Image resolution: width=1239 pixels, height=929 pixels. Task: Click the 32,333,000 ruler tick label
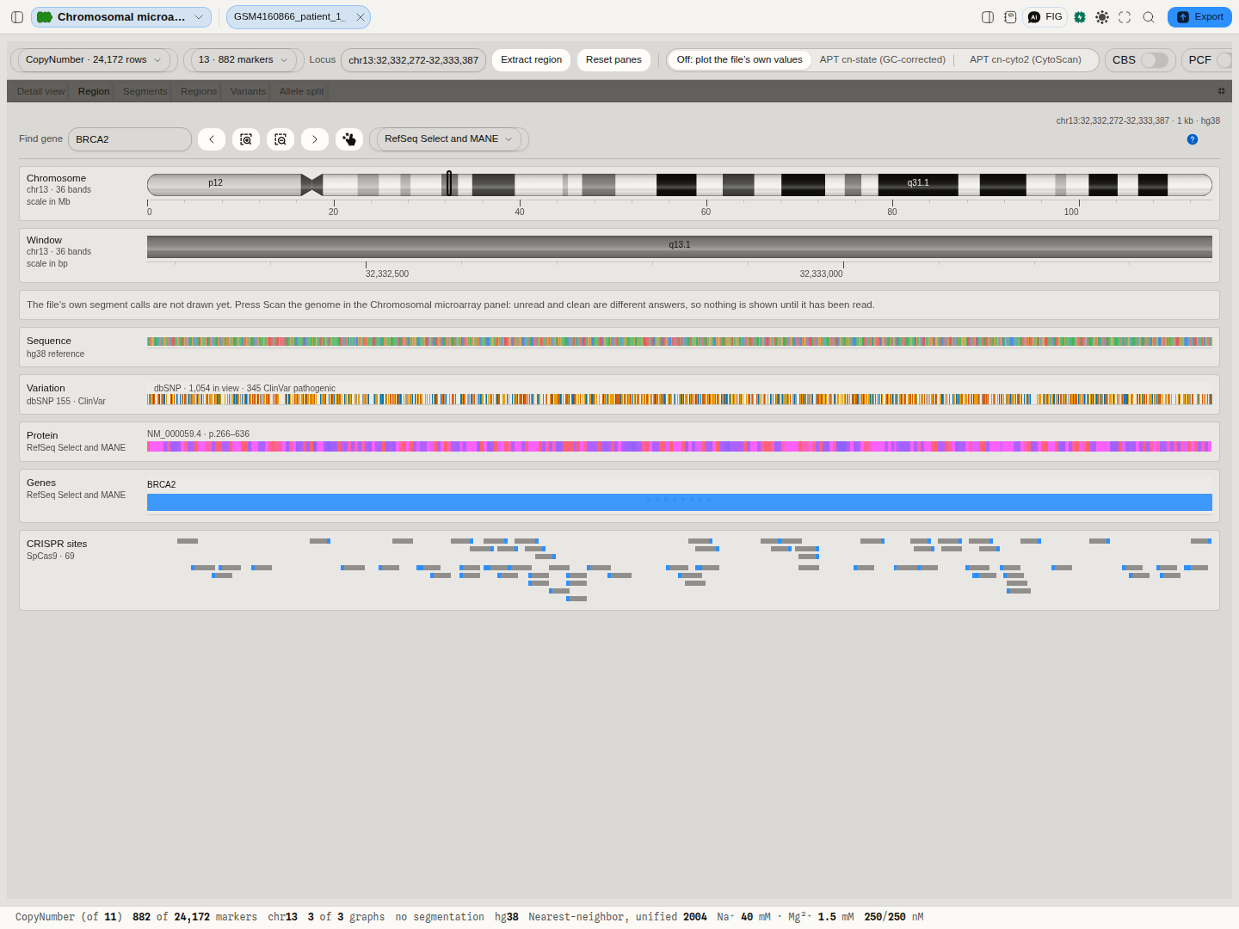pyautogui.click(x=821, y=274)
